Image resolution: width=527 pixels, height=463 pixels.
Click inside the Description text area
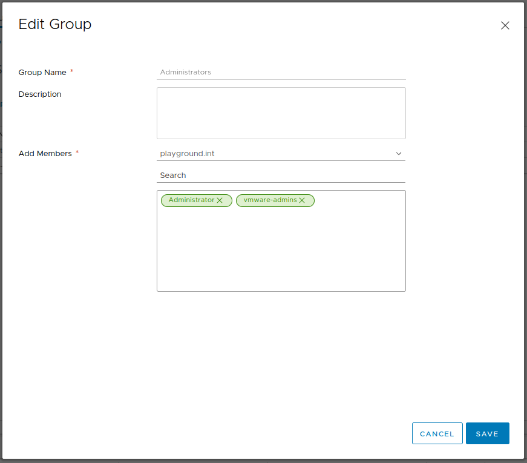(x=281, y=113)
